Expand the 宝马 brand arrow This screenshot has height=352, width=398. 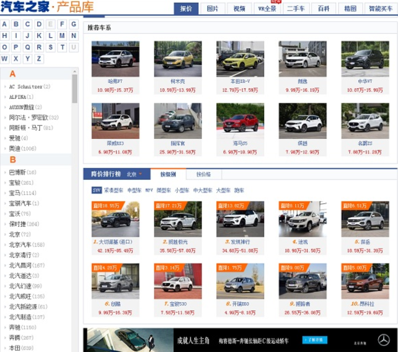tap(5, 193)
